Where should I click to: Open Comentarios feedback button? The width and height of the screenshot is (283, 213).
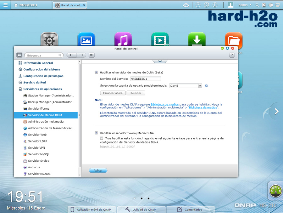[x=191, y=210]
